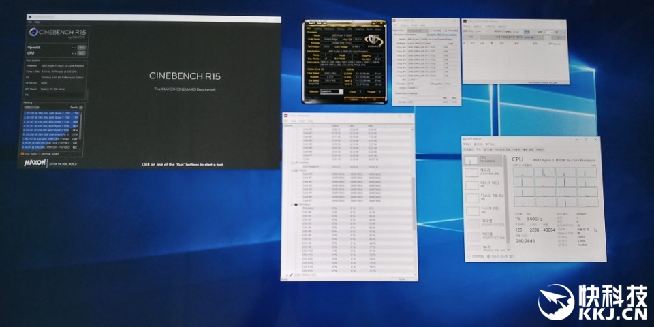Select Disk 1 (디스크 1) in Task Manager
The image size is (654, 327).
(484, 198)
